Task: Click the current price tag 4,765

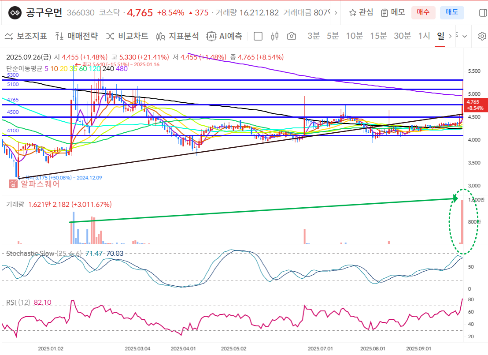Action: (x=475, y=105)
